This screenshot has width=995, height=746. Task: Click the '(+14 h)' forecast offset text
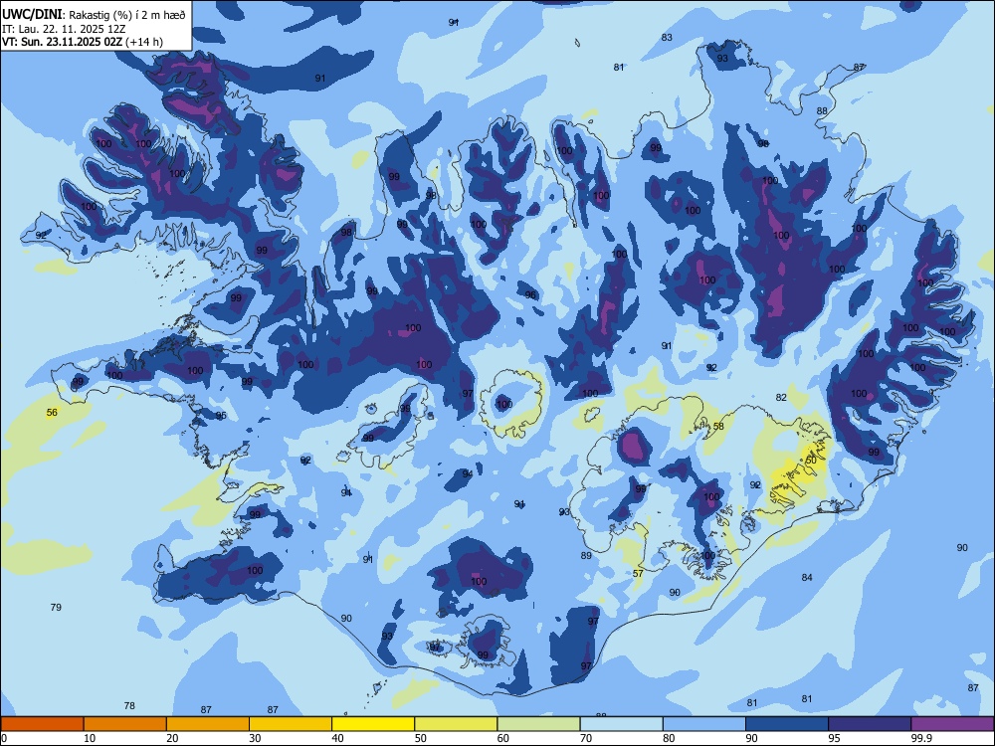[x=144, y=42]
